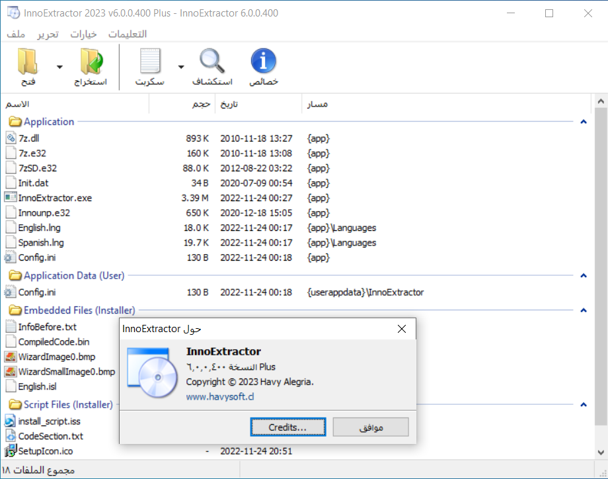This screenshot has height=479, width=608.
Task: Select the Innounp.e32 file icon
Action: click(11, 213)
